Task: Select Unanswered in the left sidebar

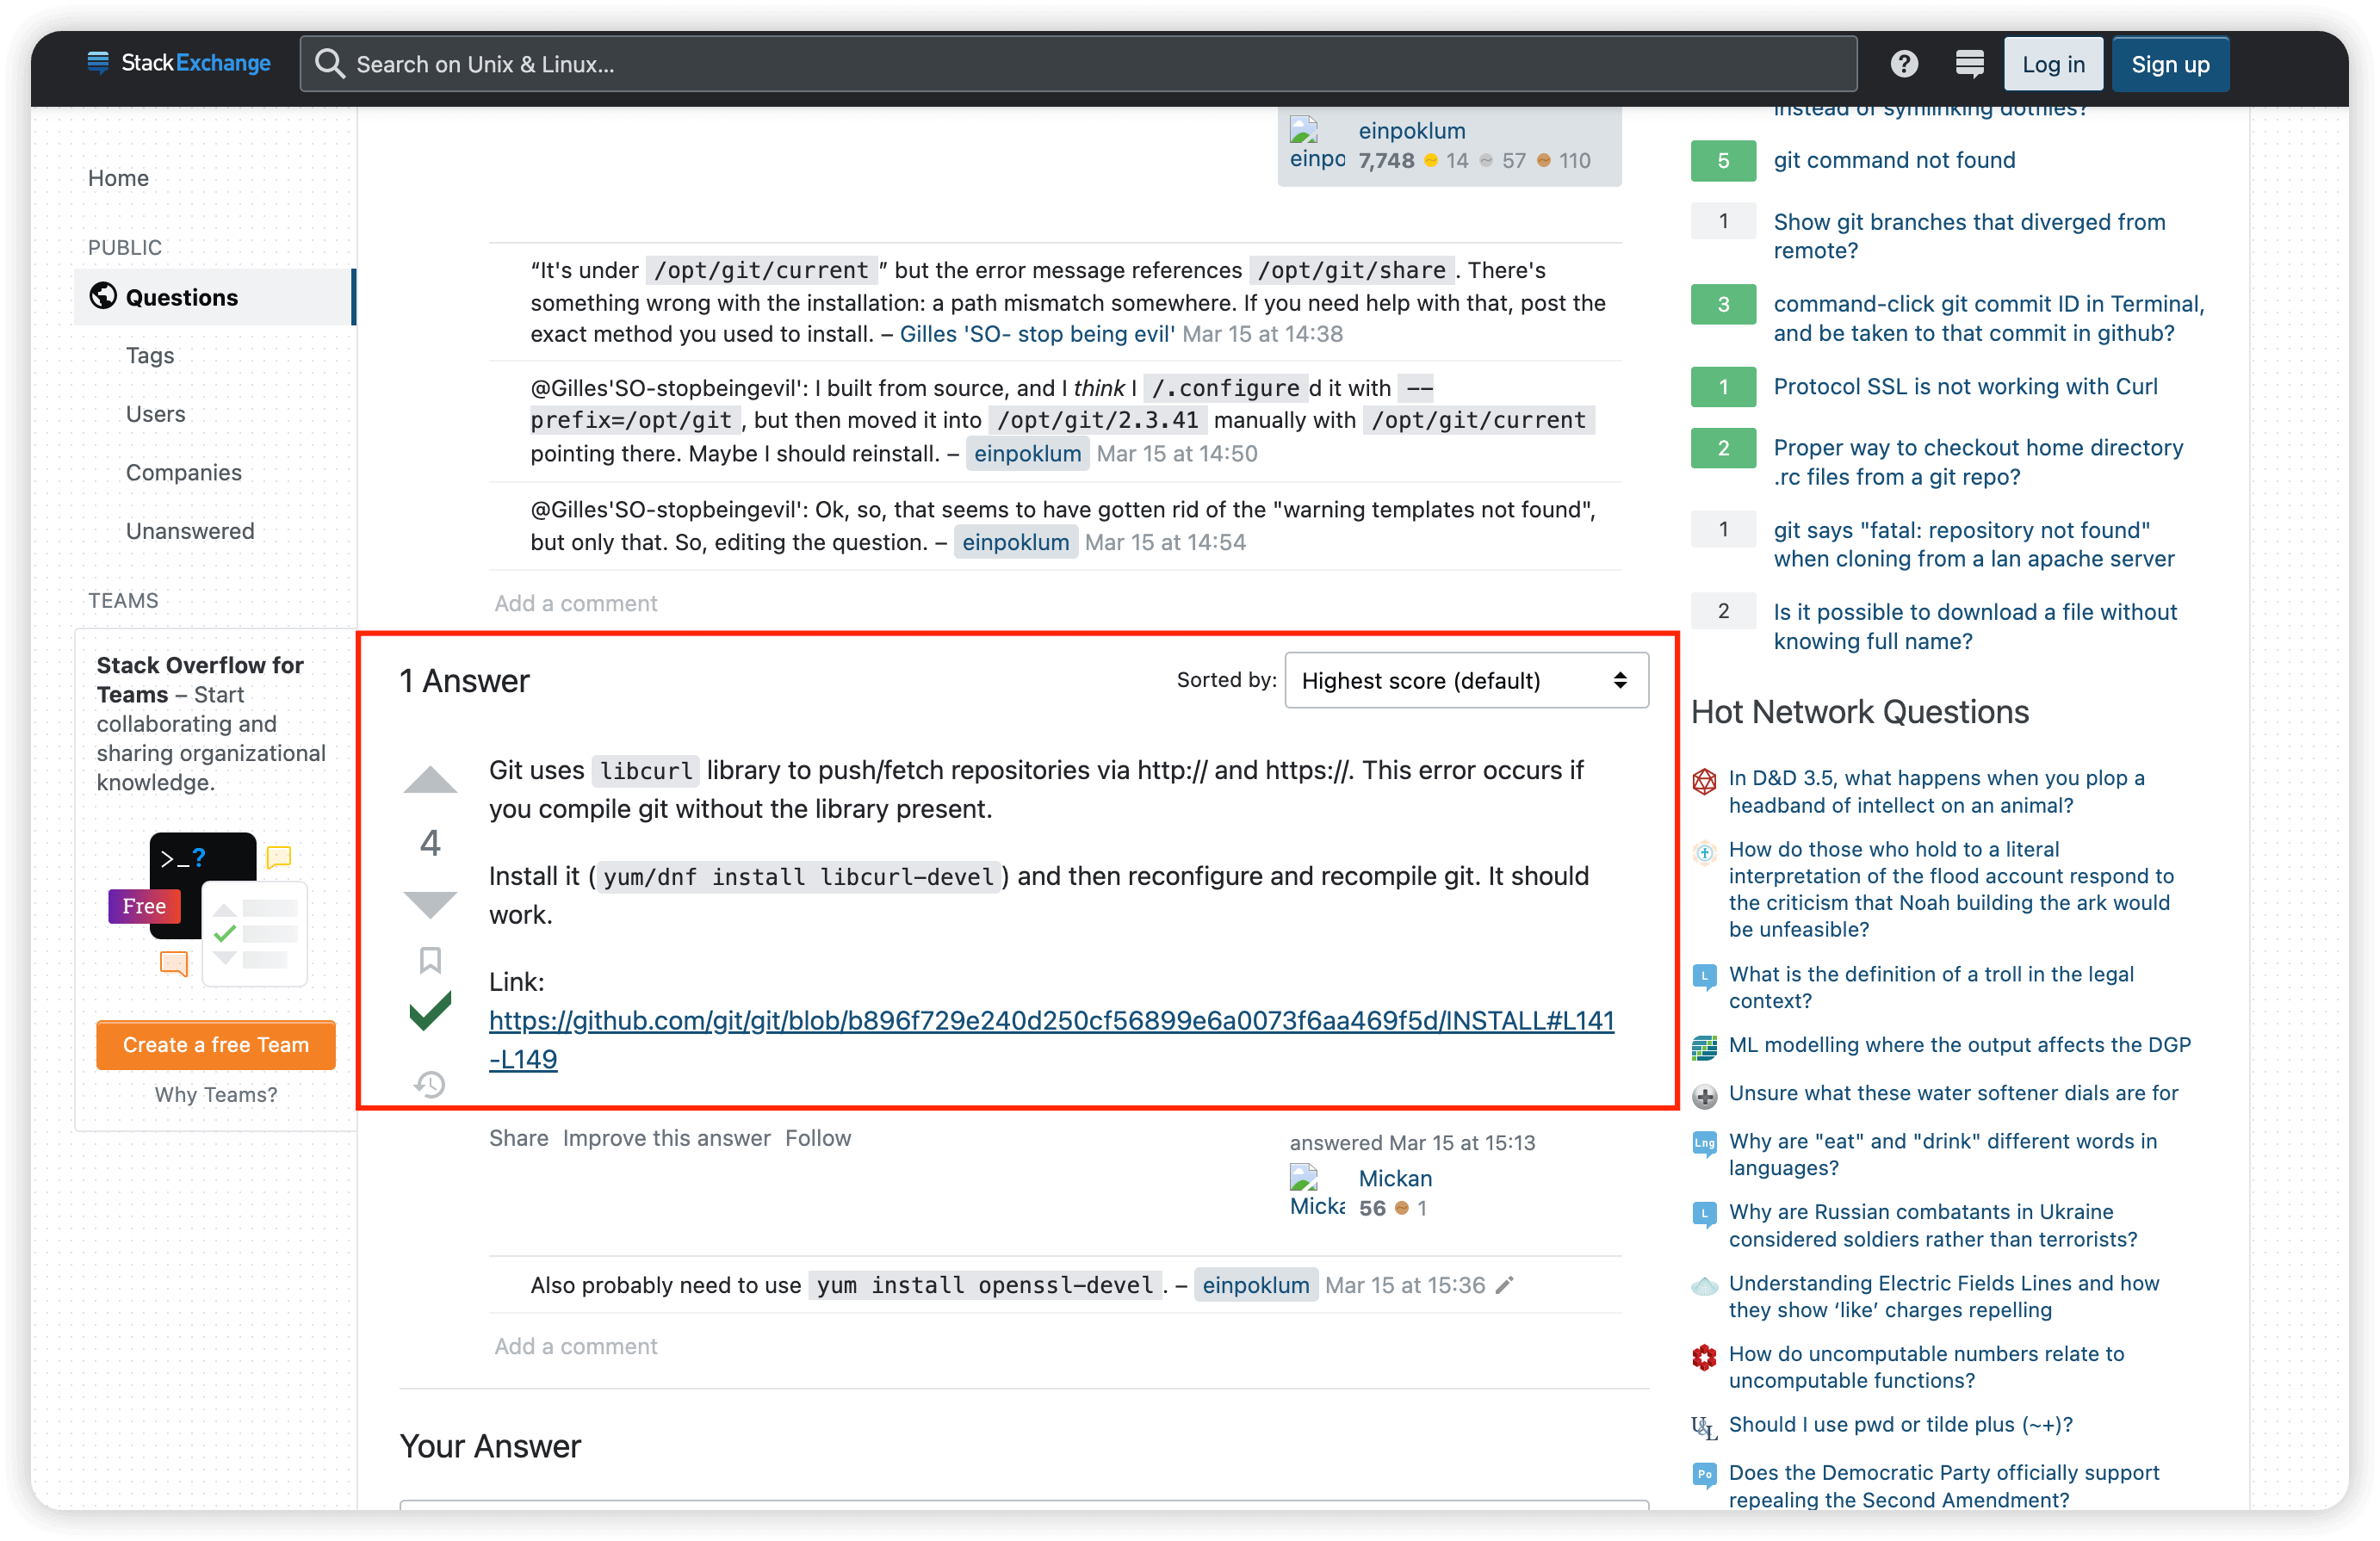Action: 190,531
